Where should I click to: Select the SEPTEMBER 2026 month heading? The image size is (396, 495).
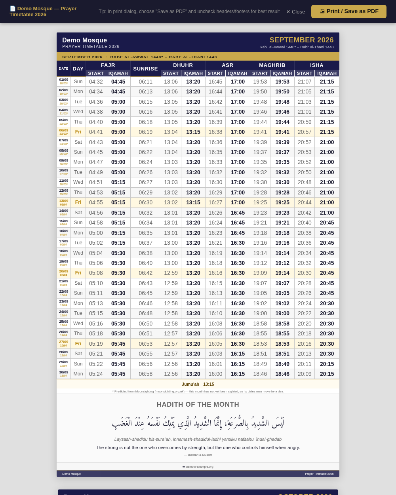tap(301, 40)
